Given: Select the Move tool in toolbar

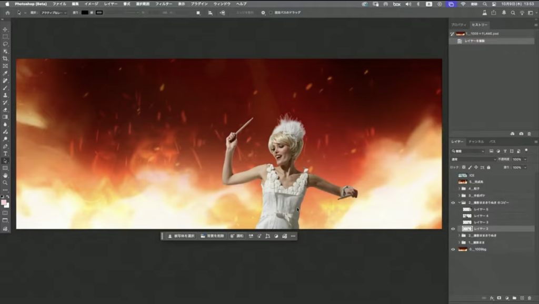Looking at the screenshot, I should point(5,29).
